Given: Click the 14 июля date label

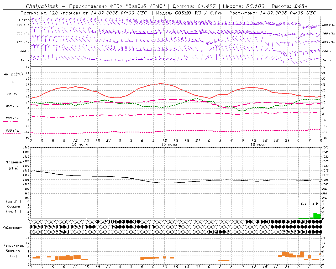Looking at the screenshot, I should pyautogui.click(x=80, y=144).
